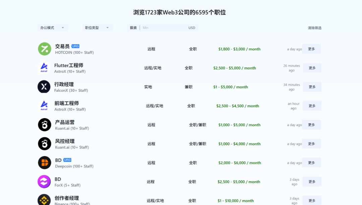This screenshot has height=205, width=362.
Task: Click Kuant.ai logo next to 风控经理
Action: pos(45,144)
